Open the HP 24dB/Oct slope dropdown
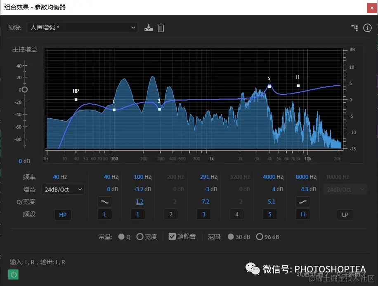The height and width of the screenshot is (286, 378). 63,190
